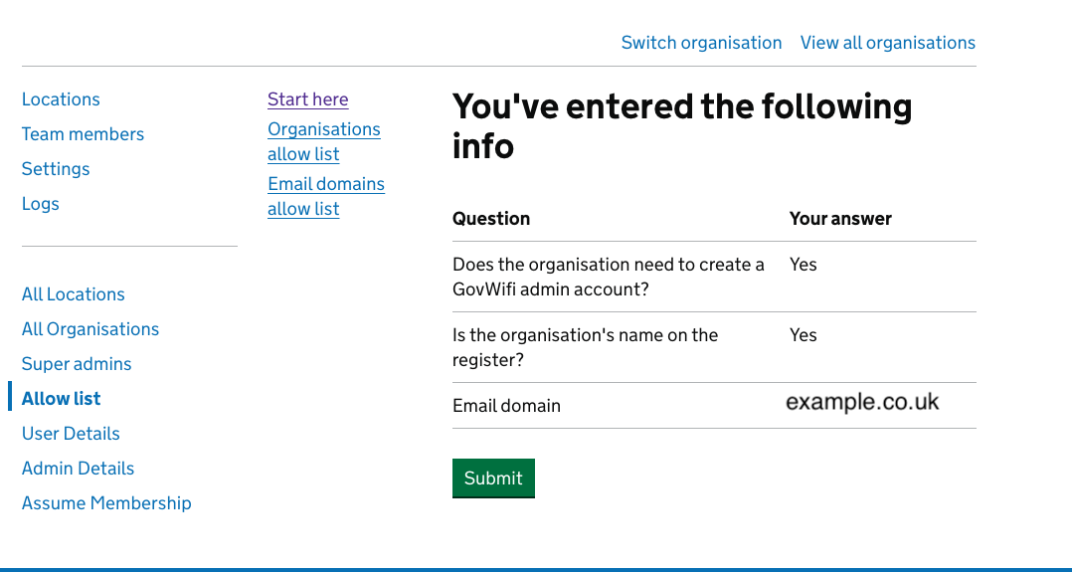Image resolution: width=1072 pixels, height=572 pixels.
Task: Open Email domains allow list
Action: tap(325, 196)
